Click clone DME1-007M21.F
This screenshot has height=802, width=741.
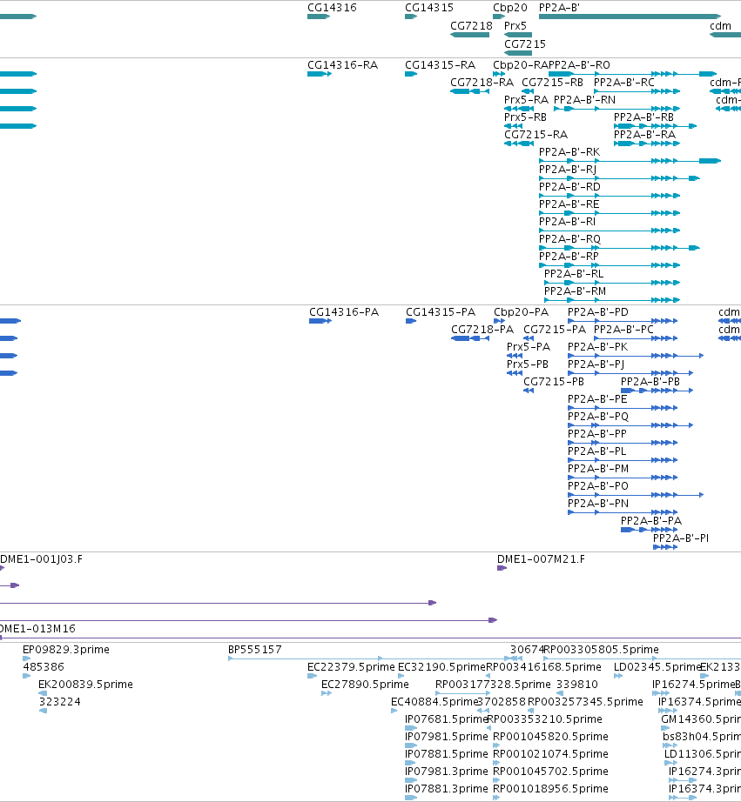point(541,559)
